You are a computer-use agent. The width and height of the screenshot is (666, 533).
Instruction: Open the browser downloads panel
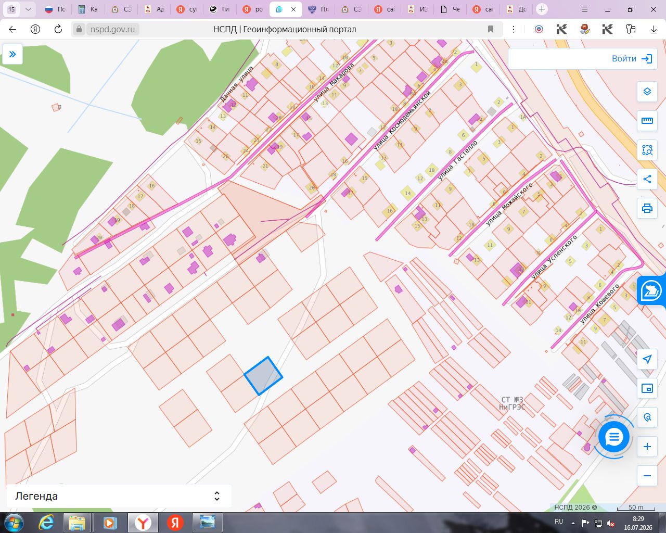(x=654, y=29)
